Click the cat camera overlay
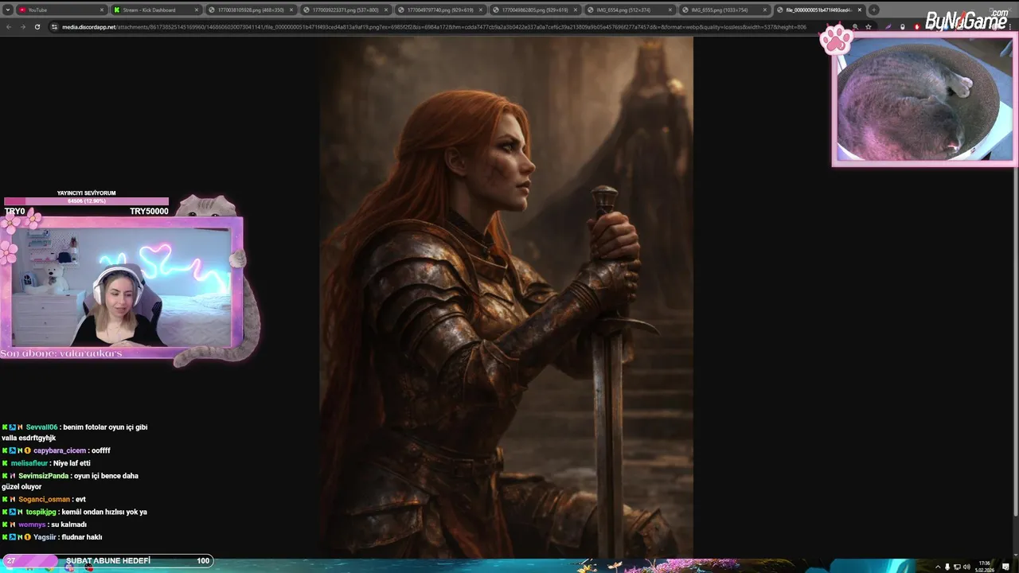 pyautogui.click(x=923, y=99)
